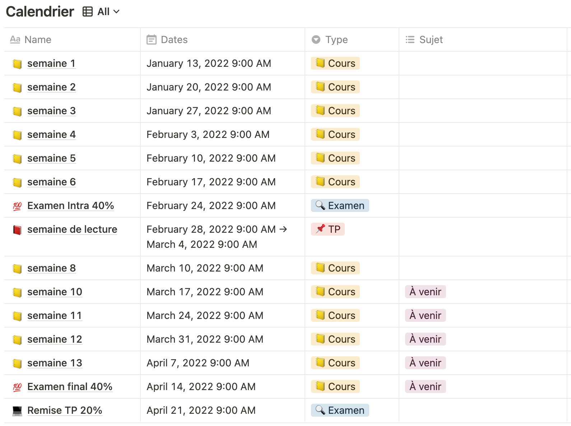Open the semaine 5 page link
The width and height of the screenshot is (571, 426).
pyautogui.click(x=51, y=158)
